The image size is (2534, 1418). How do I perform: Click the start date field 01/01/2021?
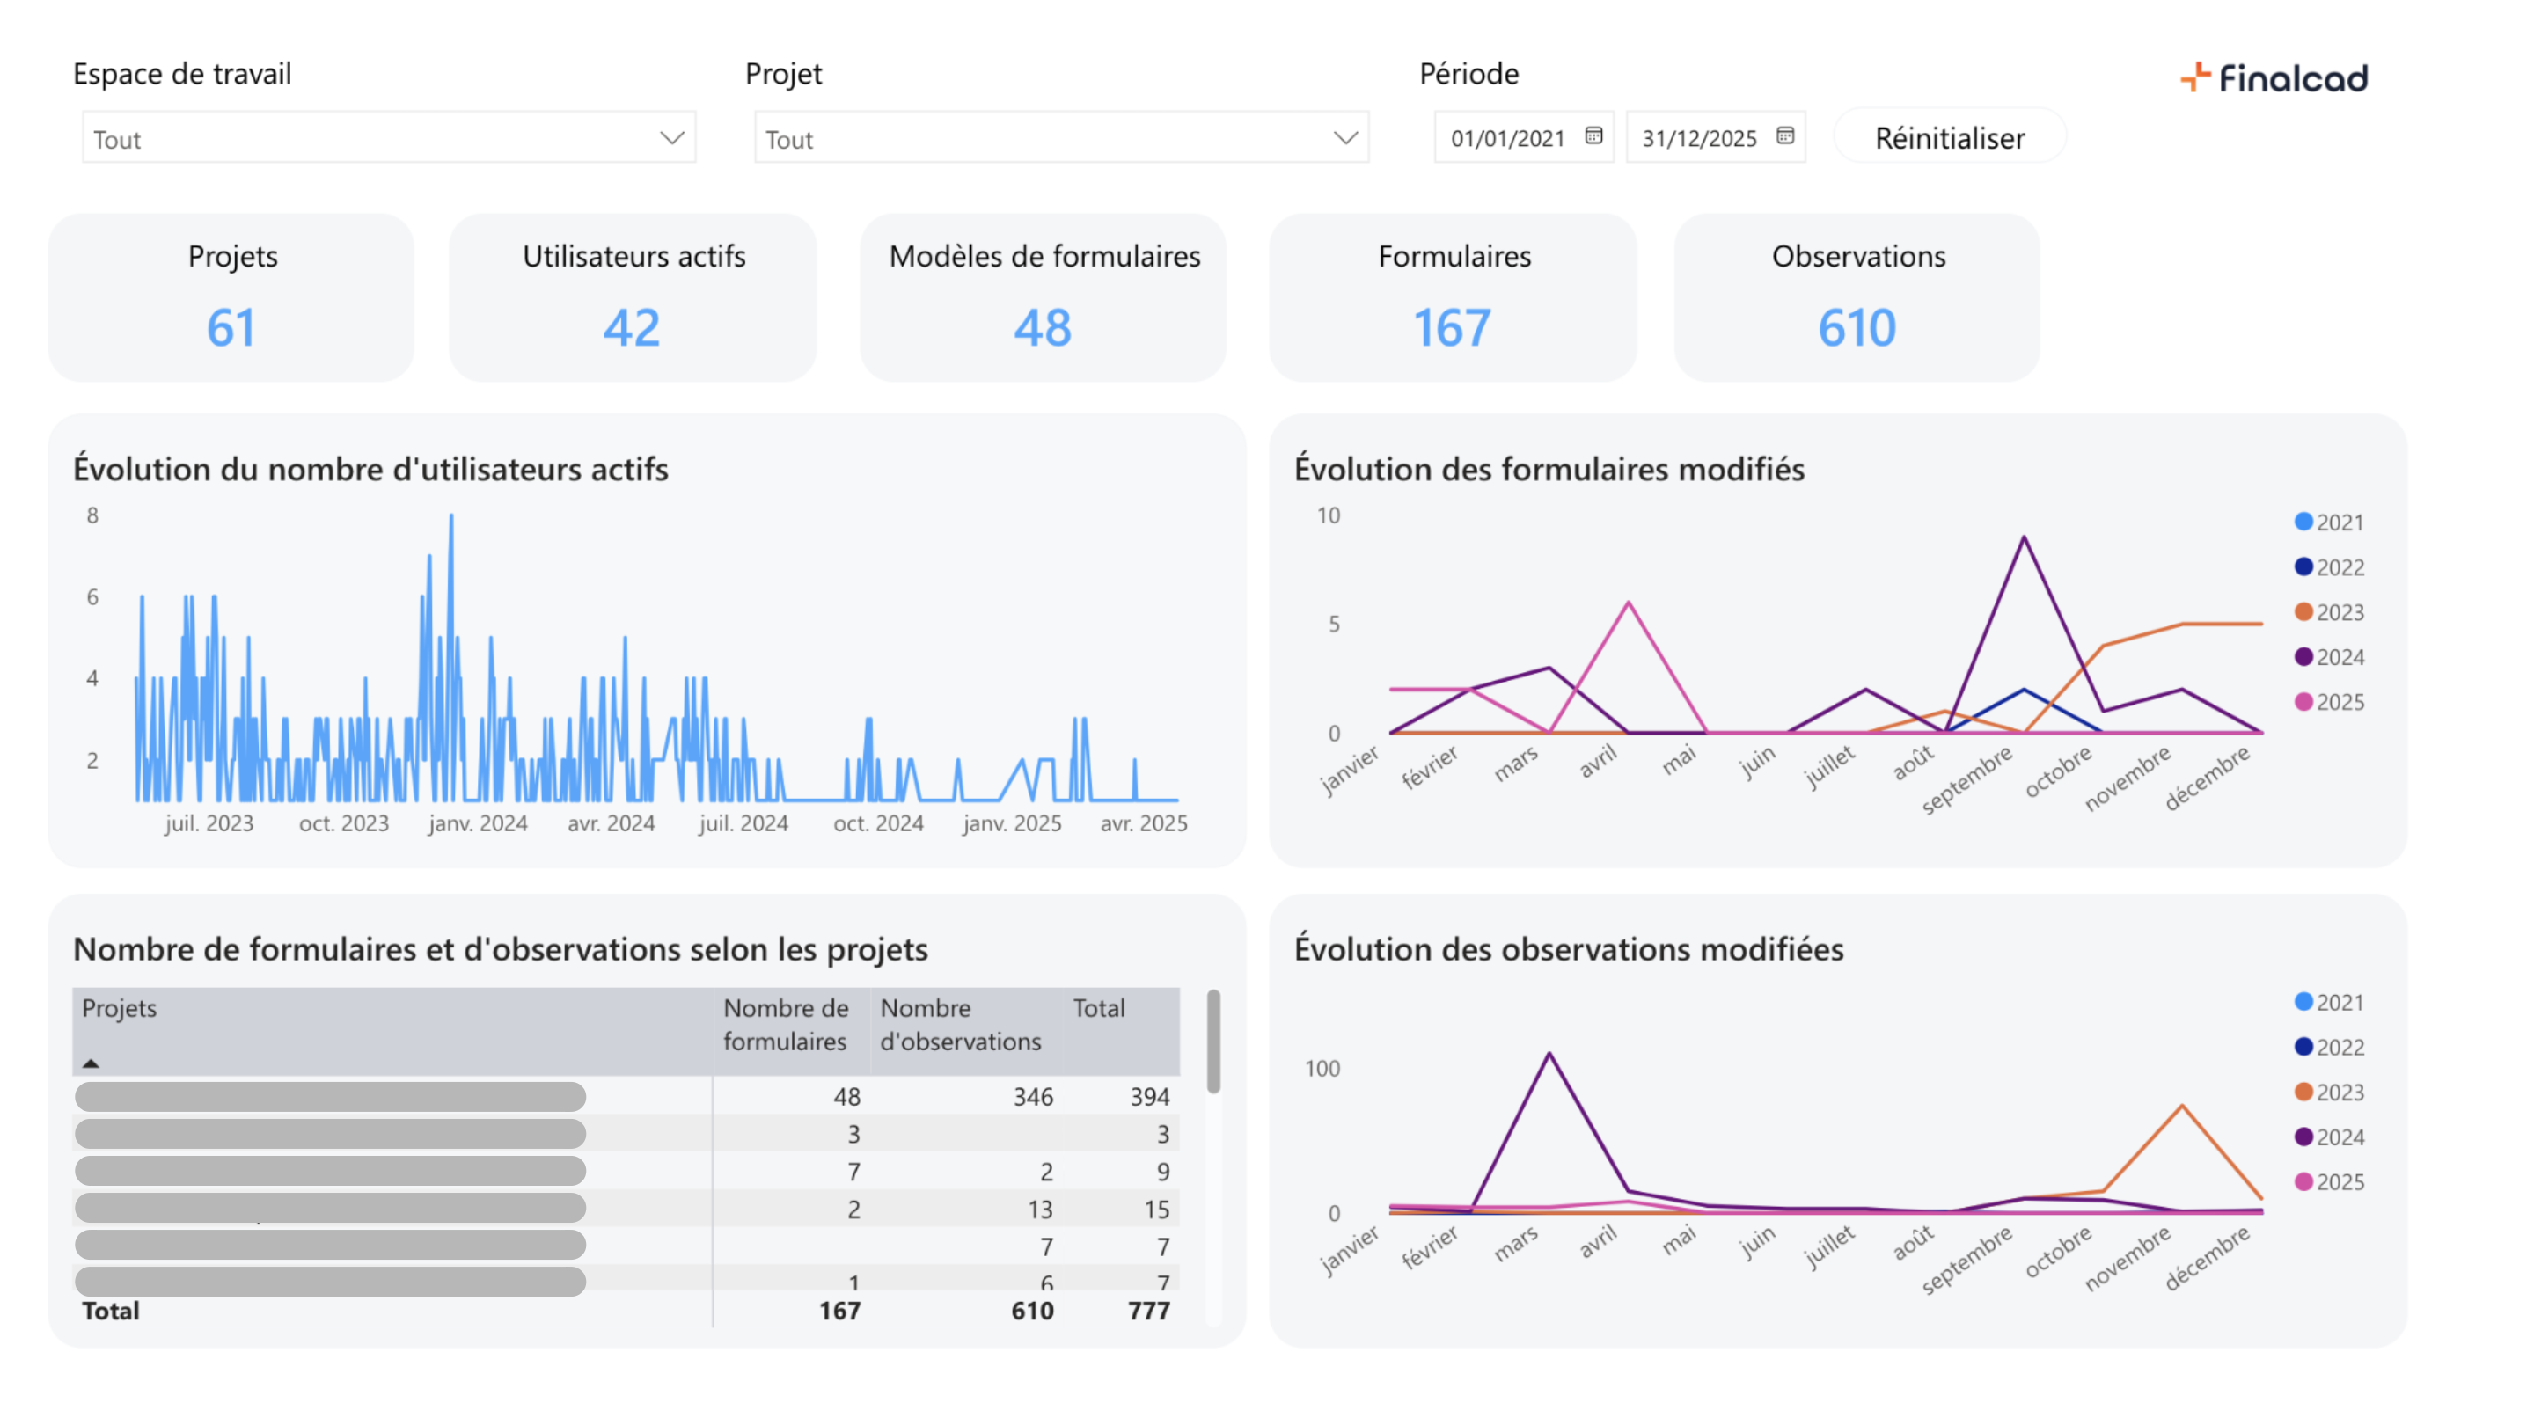point(1507,138)
